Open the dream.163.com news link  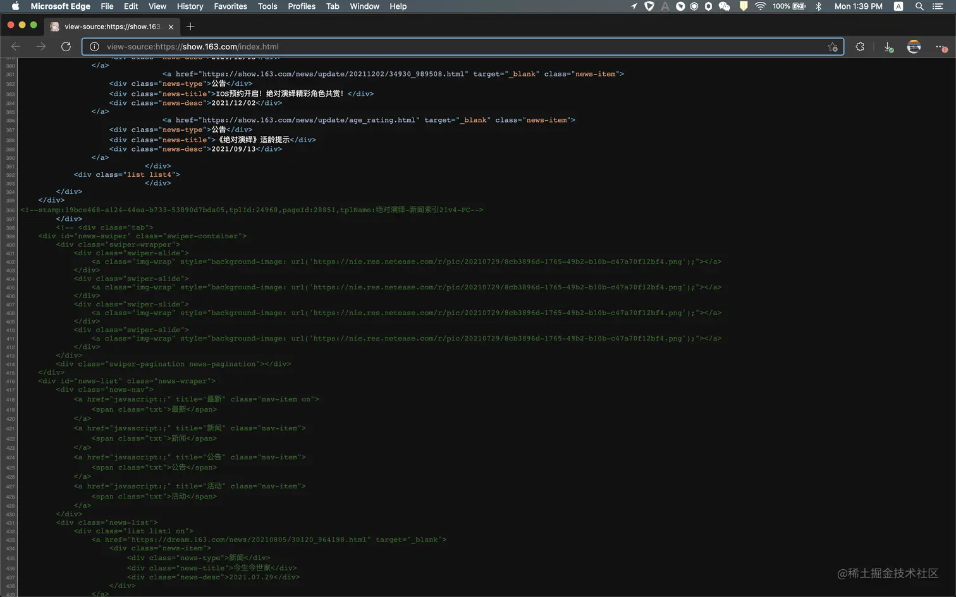[x=249, y=540]
